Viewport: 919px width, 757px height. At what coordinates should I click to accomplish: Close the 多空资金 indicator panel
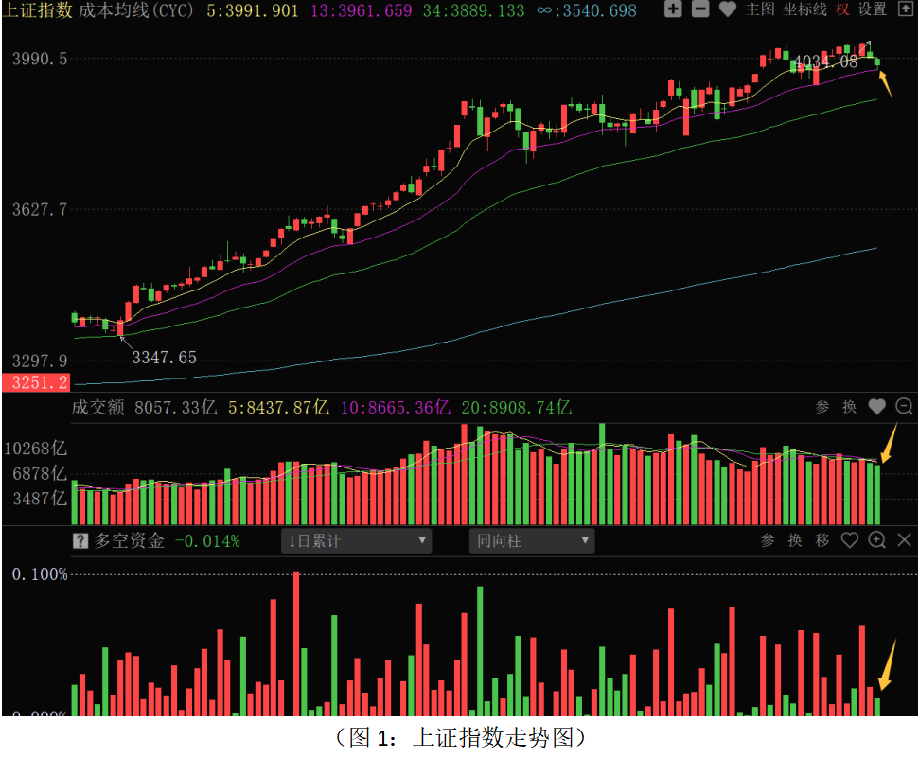coord(904,540)
